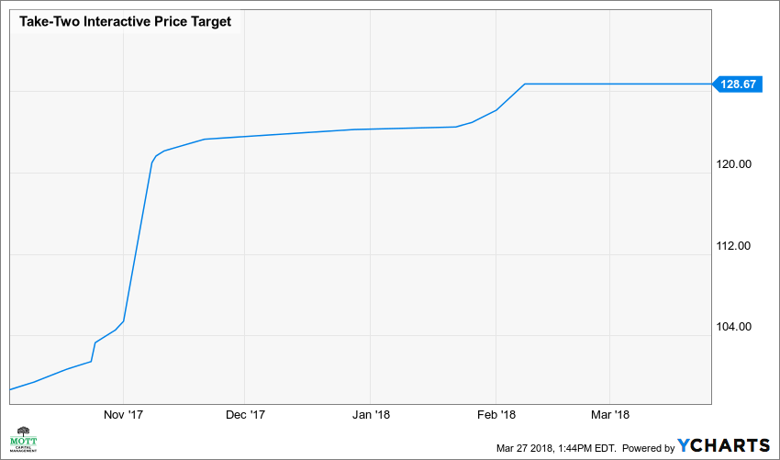Select the Nov '17 axis label

coord(124,415)
